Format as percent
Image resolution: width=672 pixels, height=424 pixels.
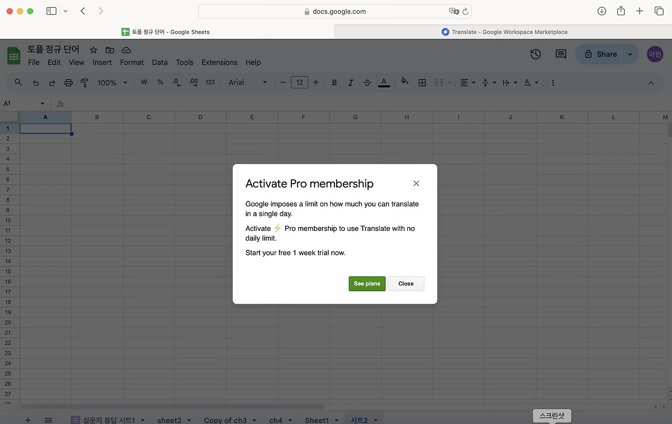click(160, 82)
